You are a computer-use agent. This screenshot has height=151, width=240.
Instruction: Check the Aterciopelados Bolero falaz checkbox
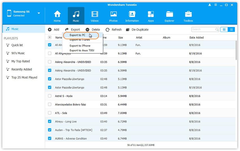(50, 104)
